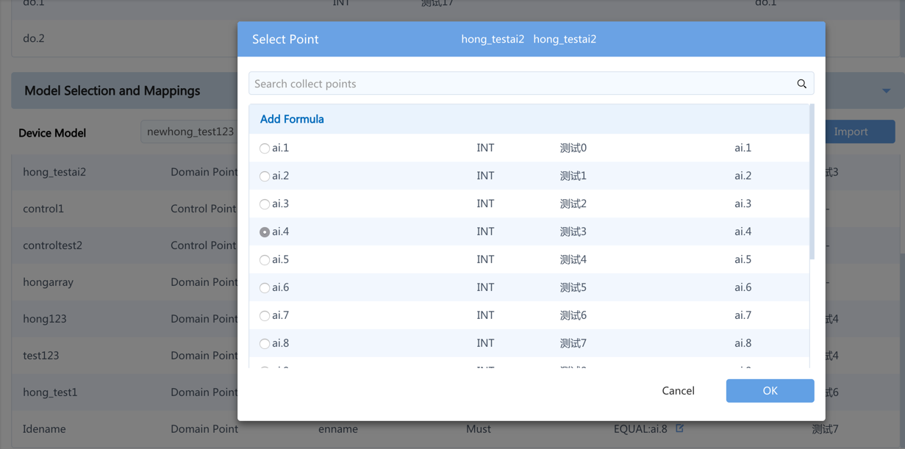Image resolution: width=905 pixels, height=449 pixels.
Task: Click INT type in the ai.5 row
Action: (485, 259)
